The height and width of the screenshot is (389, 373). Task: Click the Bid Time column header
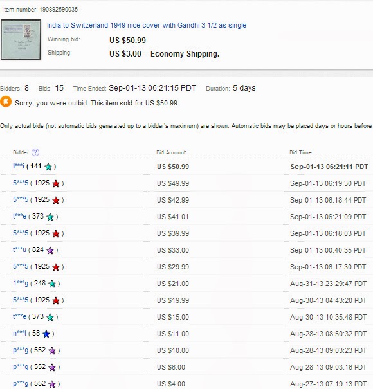[300, 152]
